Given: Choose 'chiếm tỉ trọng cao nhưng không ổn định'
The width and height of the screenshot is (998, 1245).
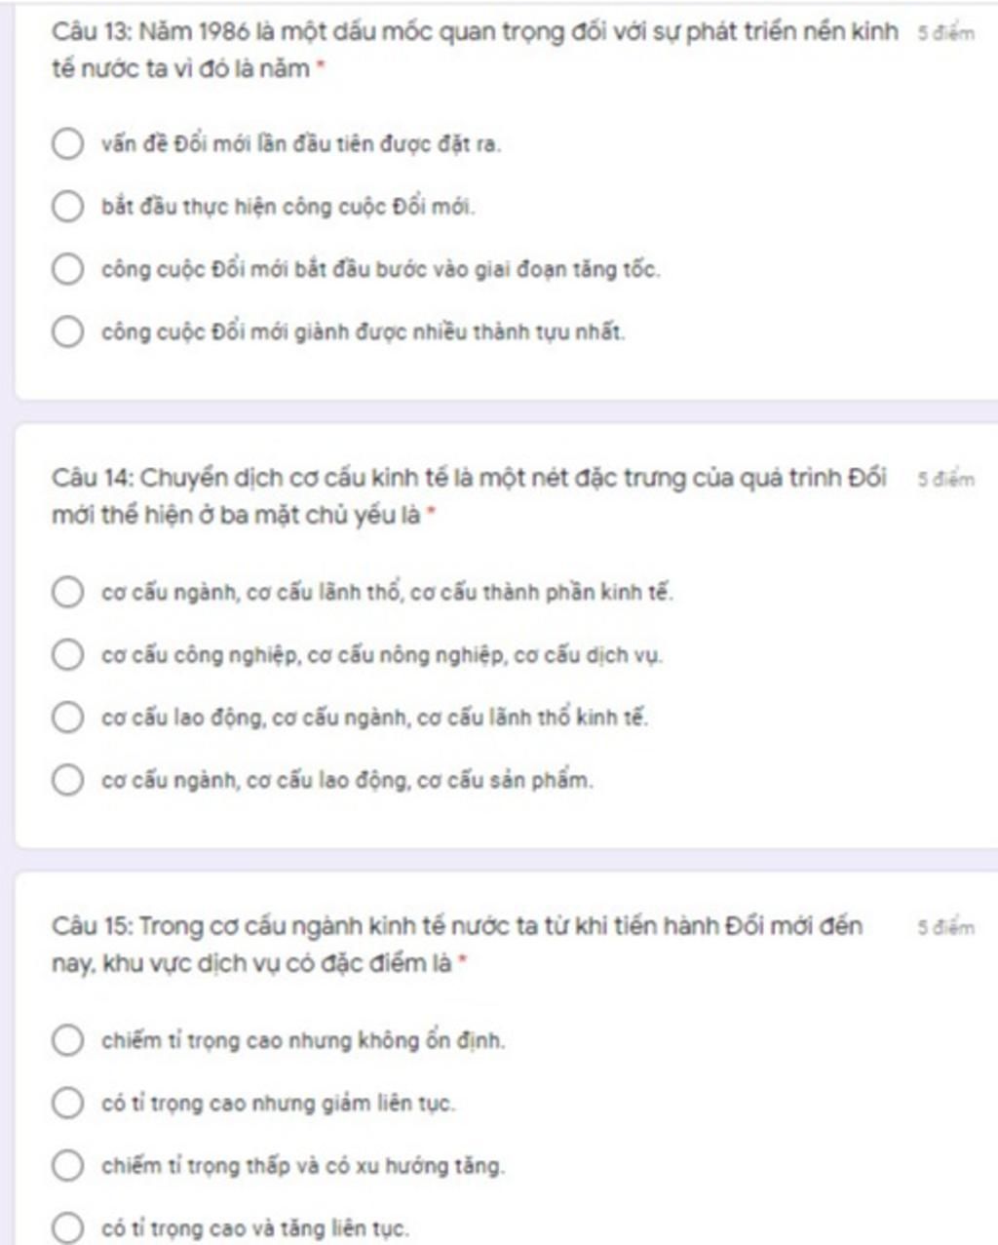Looking at the screenshot, I should [x=67, y=1040].
